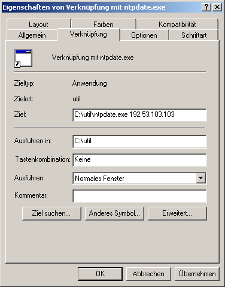The width and height of the screenshot is (225, 287).
Task: Click the Anderes Symbol... button
Action: click(114, 213)
